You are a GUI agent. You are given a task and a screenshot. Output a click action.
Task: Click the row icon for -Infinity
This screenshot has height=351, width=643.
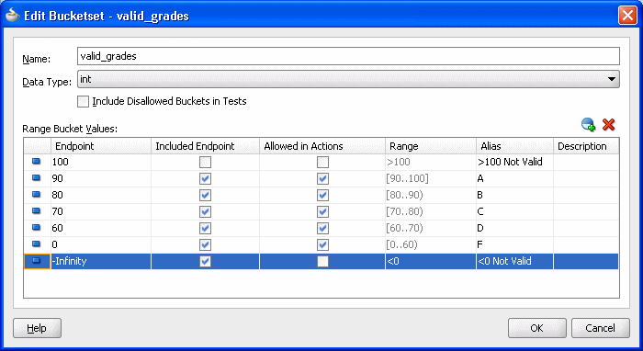37,261
